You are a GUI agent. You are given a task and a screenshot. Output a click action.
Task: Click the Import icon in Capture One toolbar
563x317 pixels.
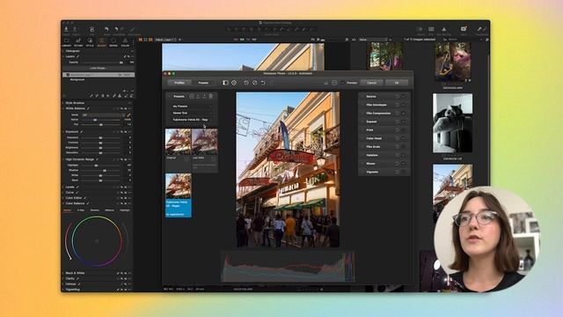pos(67,29)
